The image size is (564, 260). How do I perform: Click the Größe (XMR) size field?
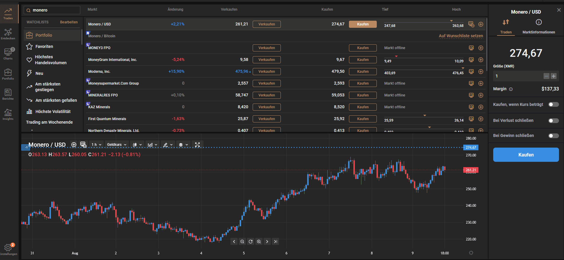click(x=518, y=76)
